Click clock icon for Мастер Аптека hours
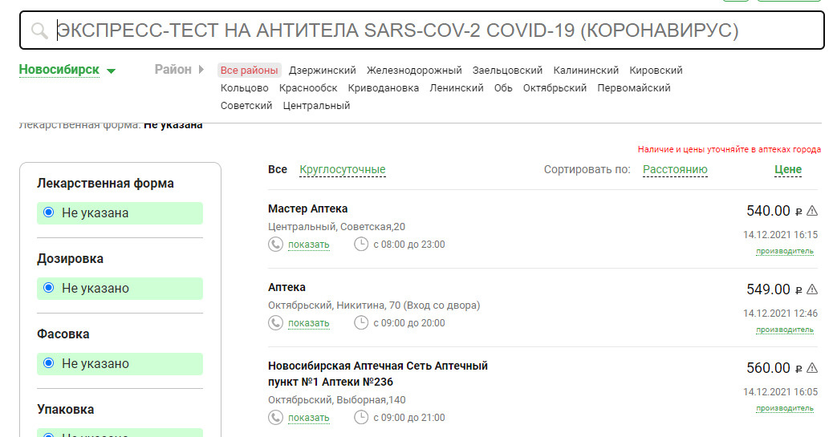The width and height of the screenshot is (837, 437). [361, 245]
